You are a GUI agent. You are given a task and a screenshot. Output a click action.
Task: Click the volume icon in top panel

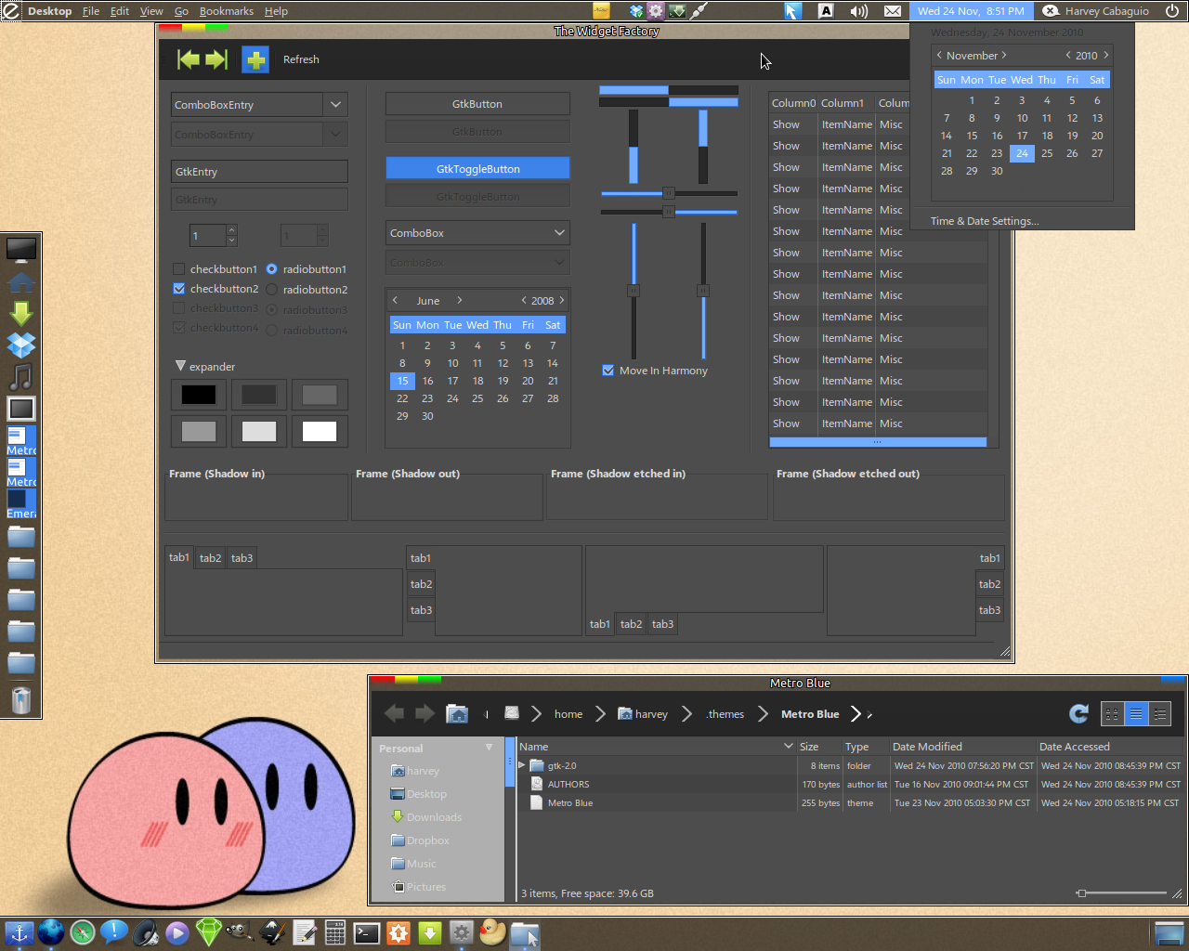pyautogui.click(x=859, y=11)
